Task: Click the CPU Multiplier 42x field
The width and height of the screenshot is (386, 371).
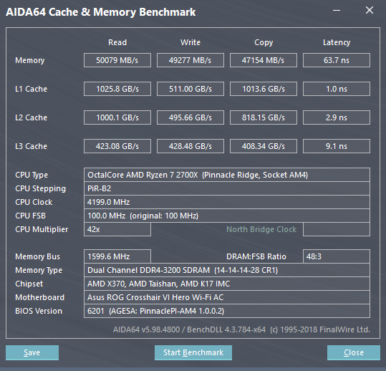Action: 117,229
